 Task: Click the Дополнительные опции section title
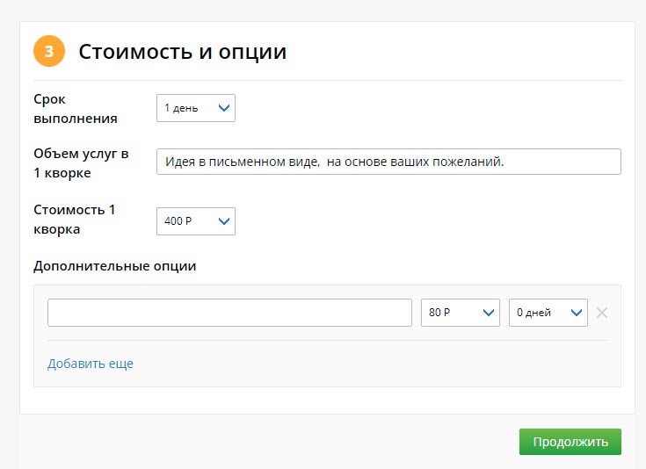click(114, 266)
